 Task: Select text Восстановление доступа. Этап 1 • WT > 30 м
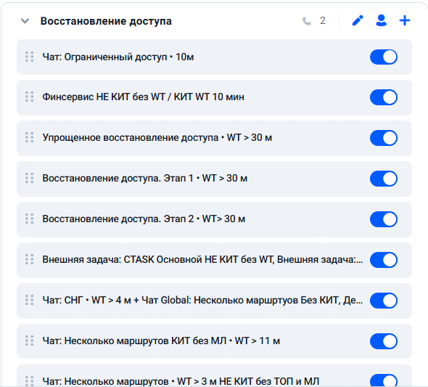pos(144,179)
